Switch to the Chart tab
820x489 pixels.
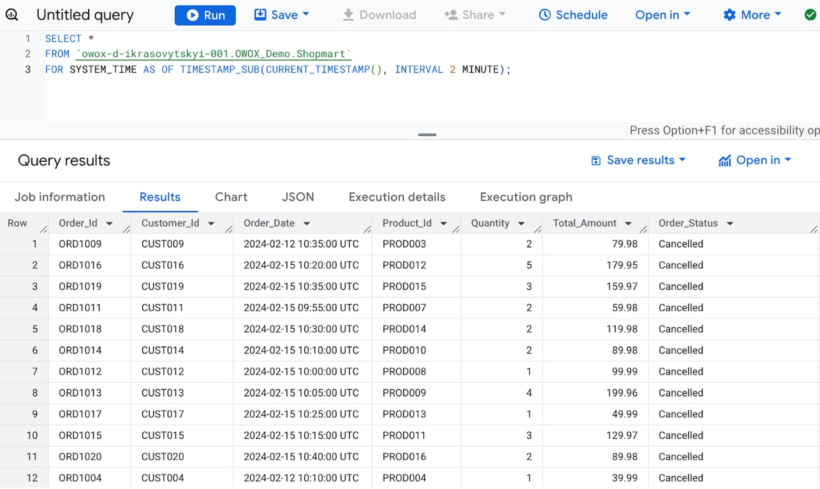(x=231, y=197)
